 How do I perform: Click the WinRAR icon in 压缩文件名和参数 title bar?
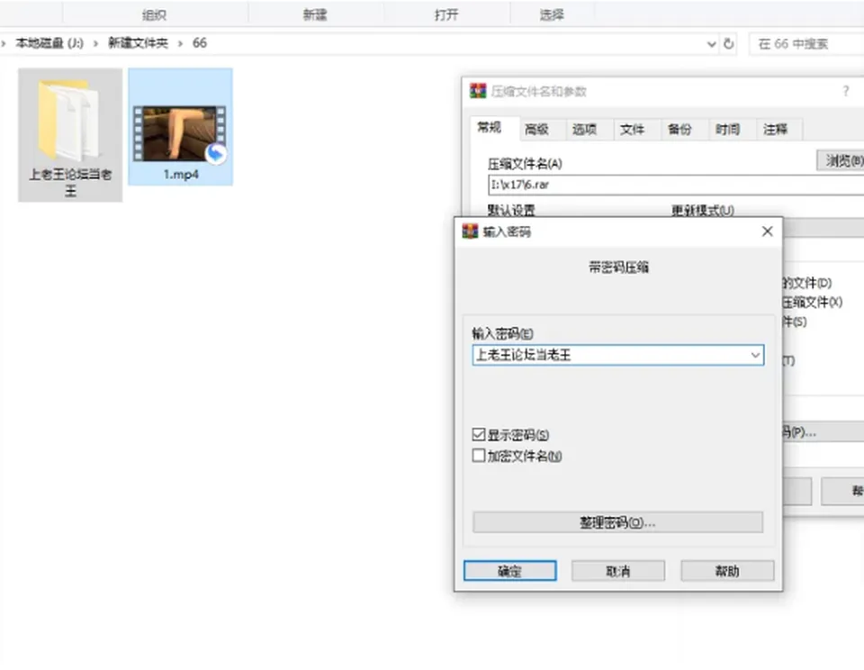[x=478, y=91]
